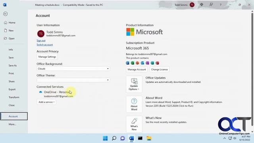Click the Word app icon in product contents
Viewport: 254px width, 143px height.
(x=128, y=63)
